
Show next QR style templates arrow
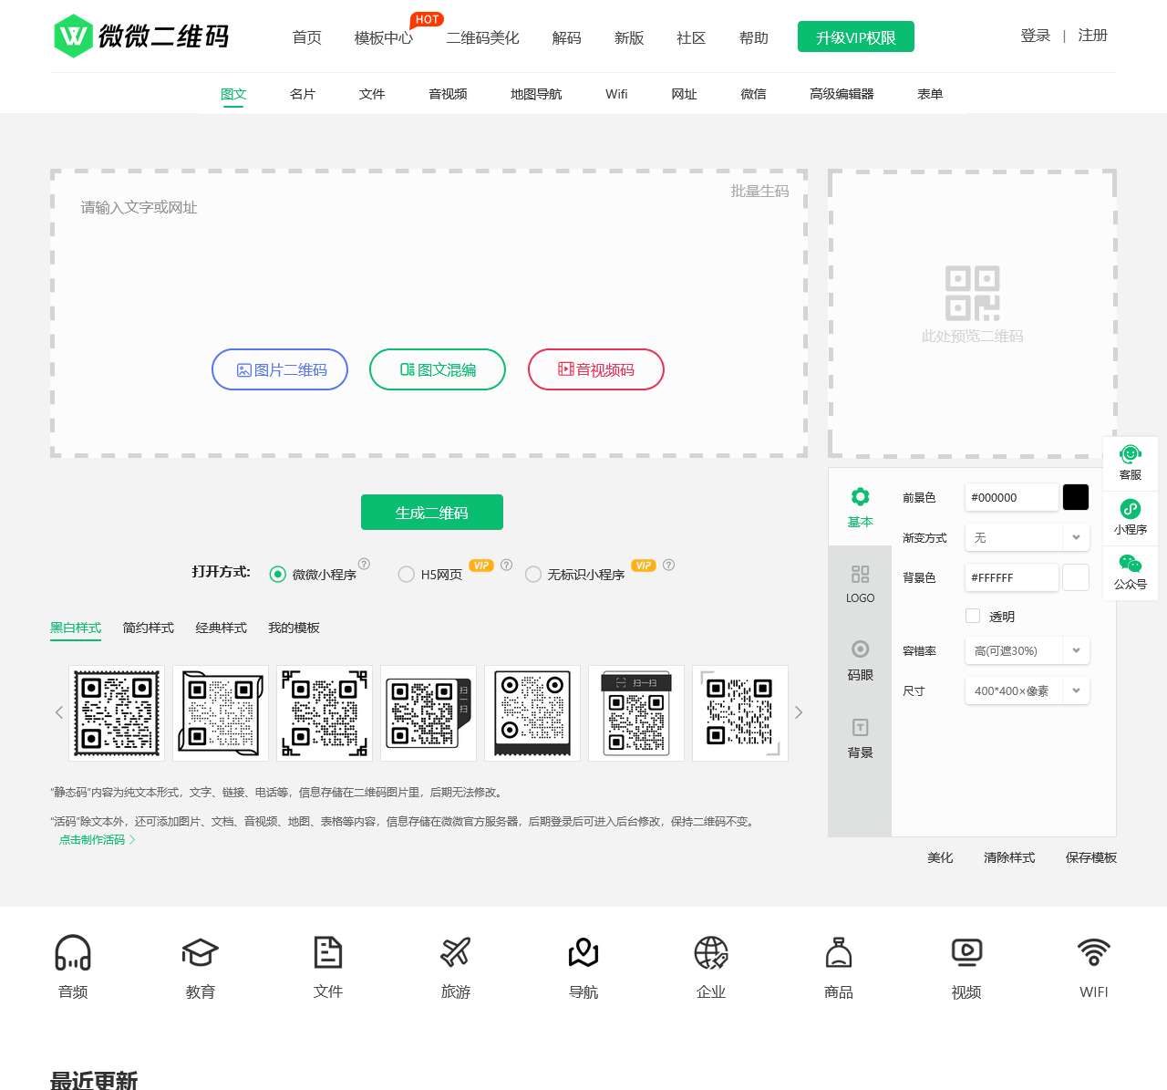pos(799,712)
